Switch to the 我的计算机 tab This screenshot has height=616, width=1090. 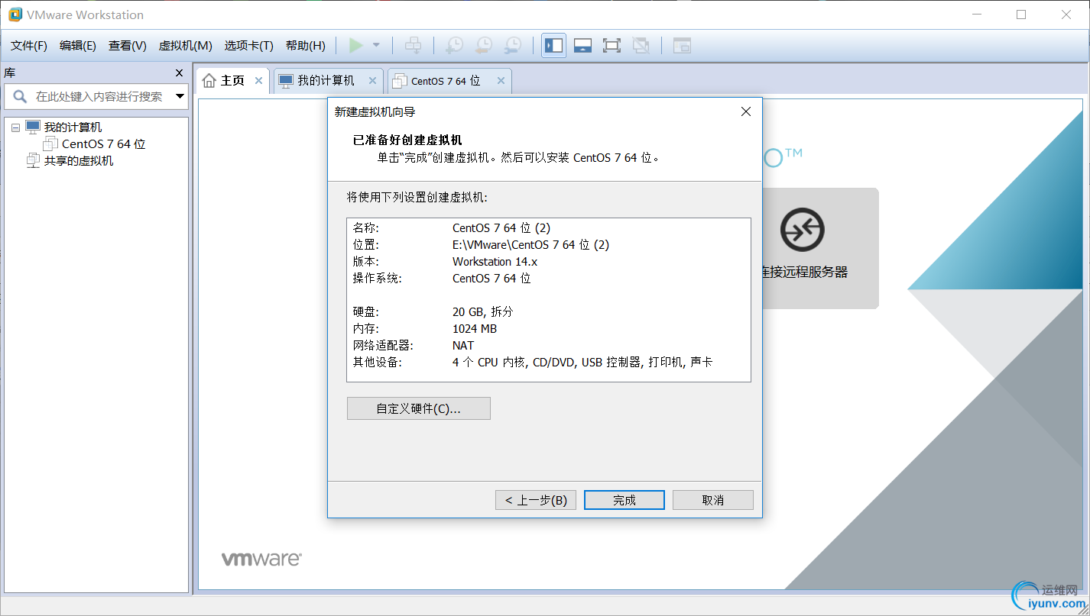pyautogui.click(x=326, y=80)
